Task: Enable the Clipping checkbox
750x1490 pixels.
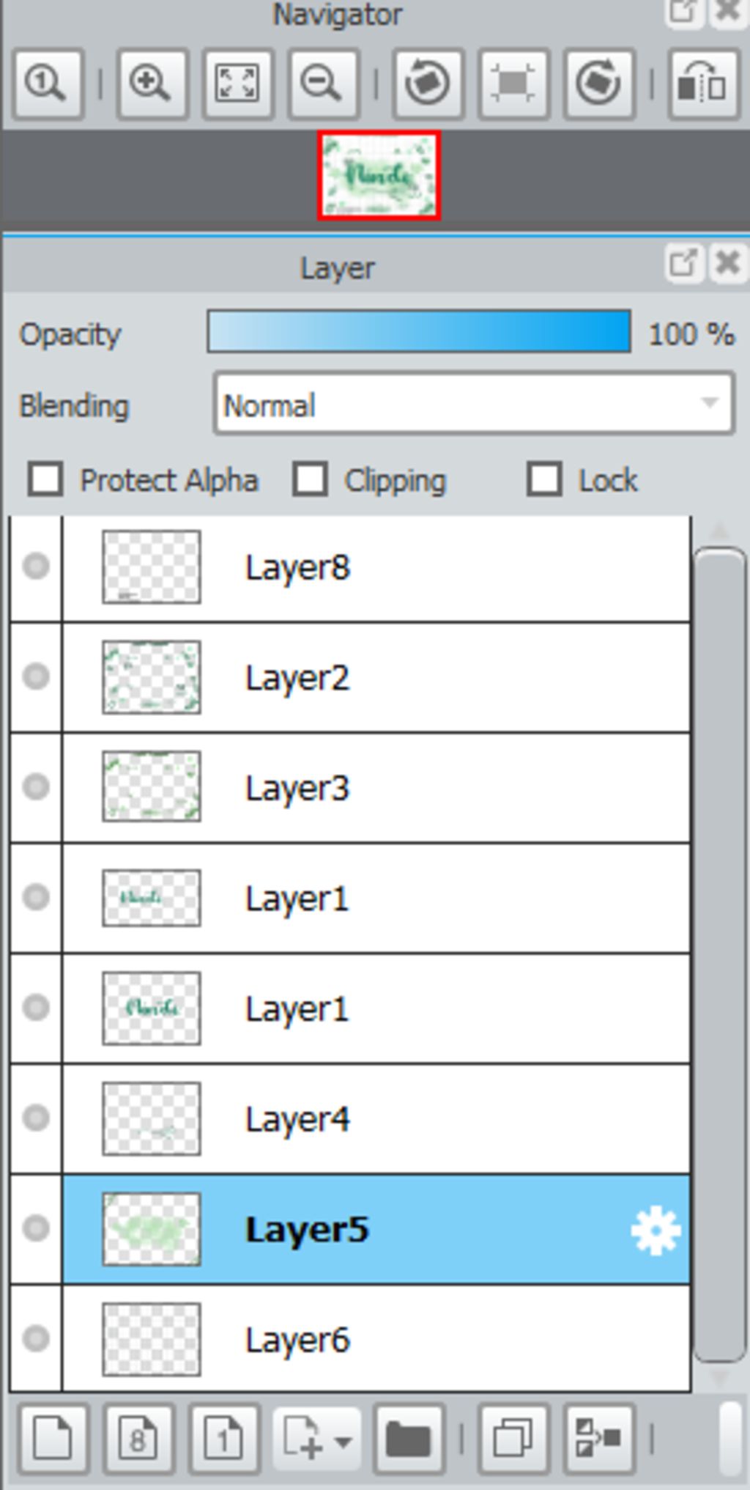Action: [310, 480]
